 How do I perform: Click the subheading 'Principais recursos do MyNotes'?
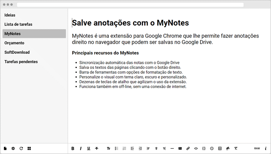[105, 53]
